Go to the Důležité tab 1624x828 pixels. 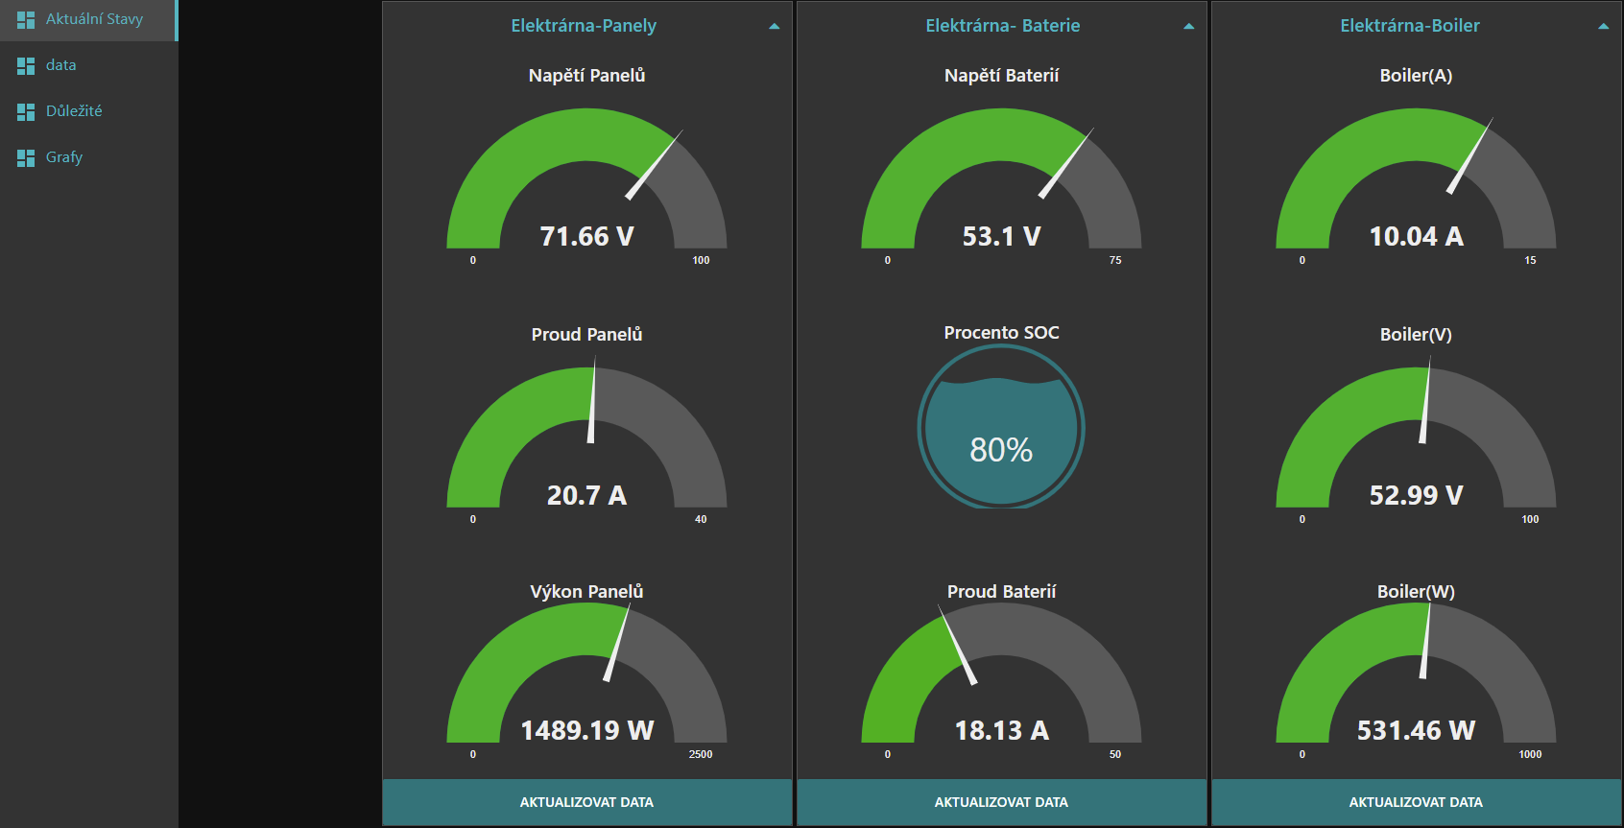(89, 111)
